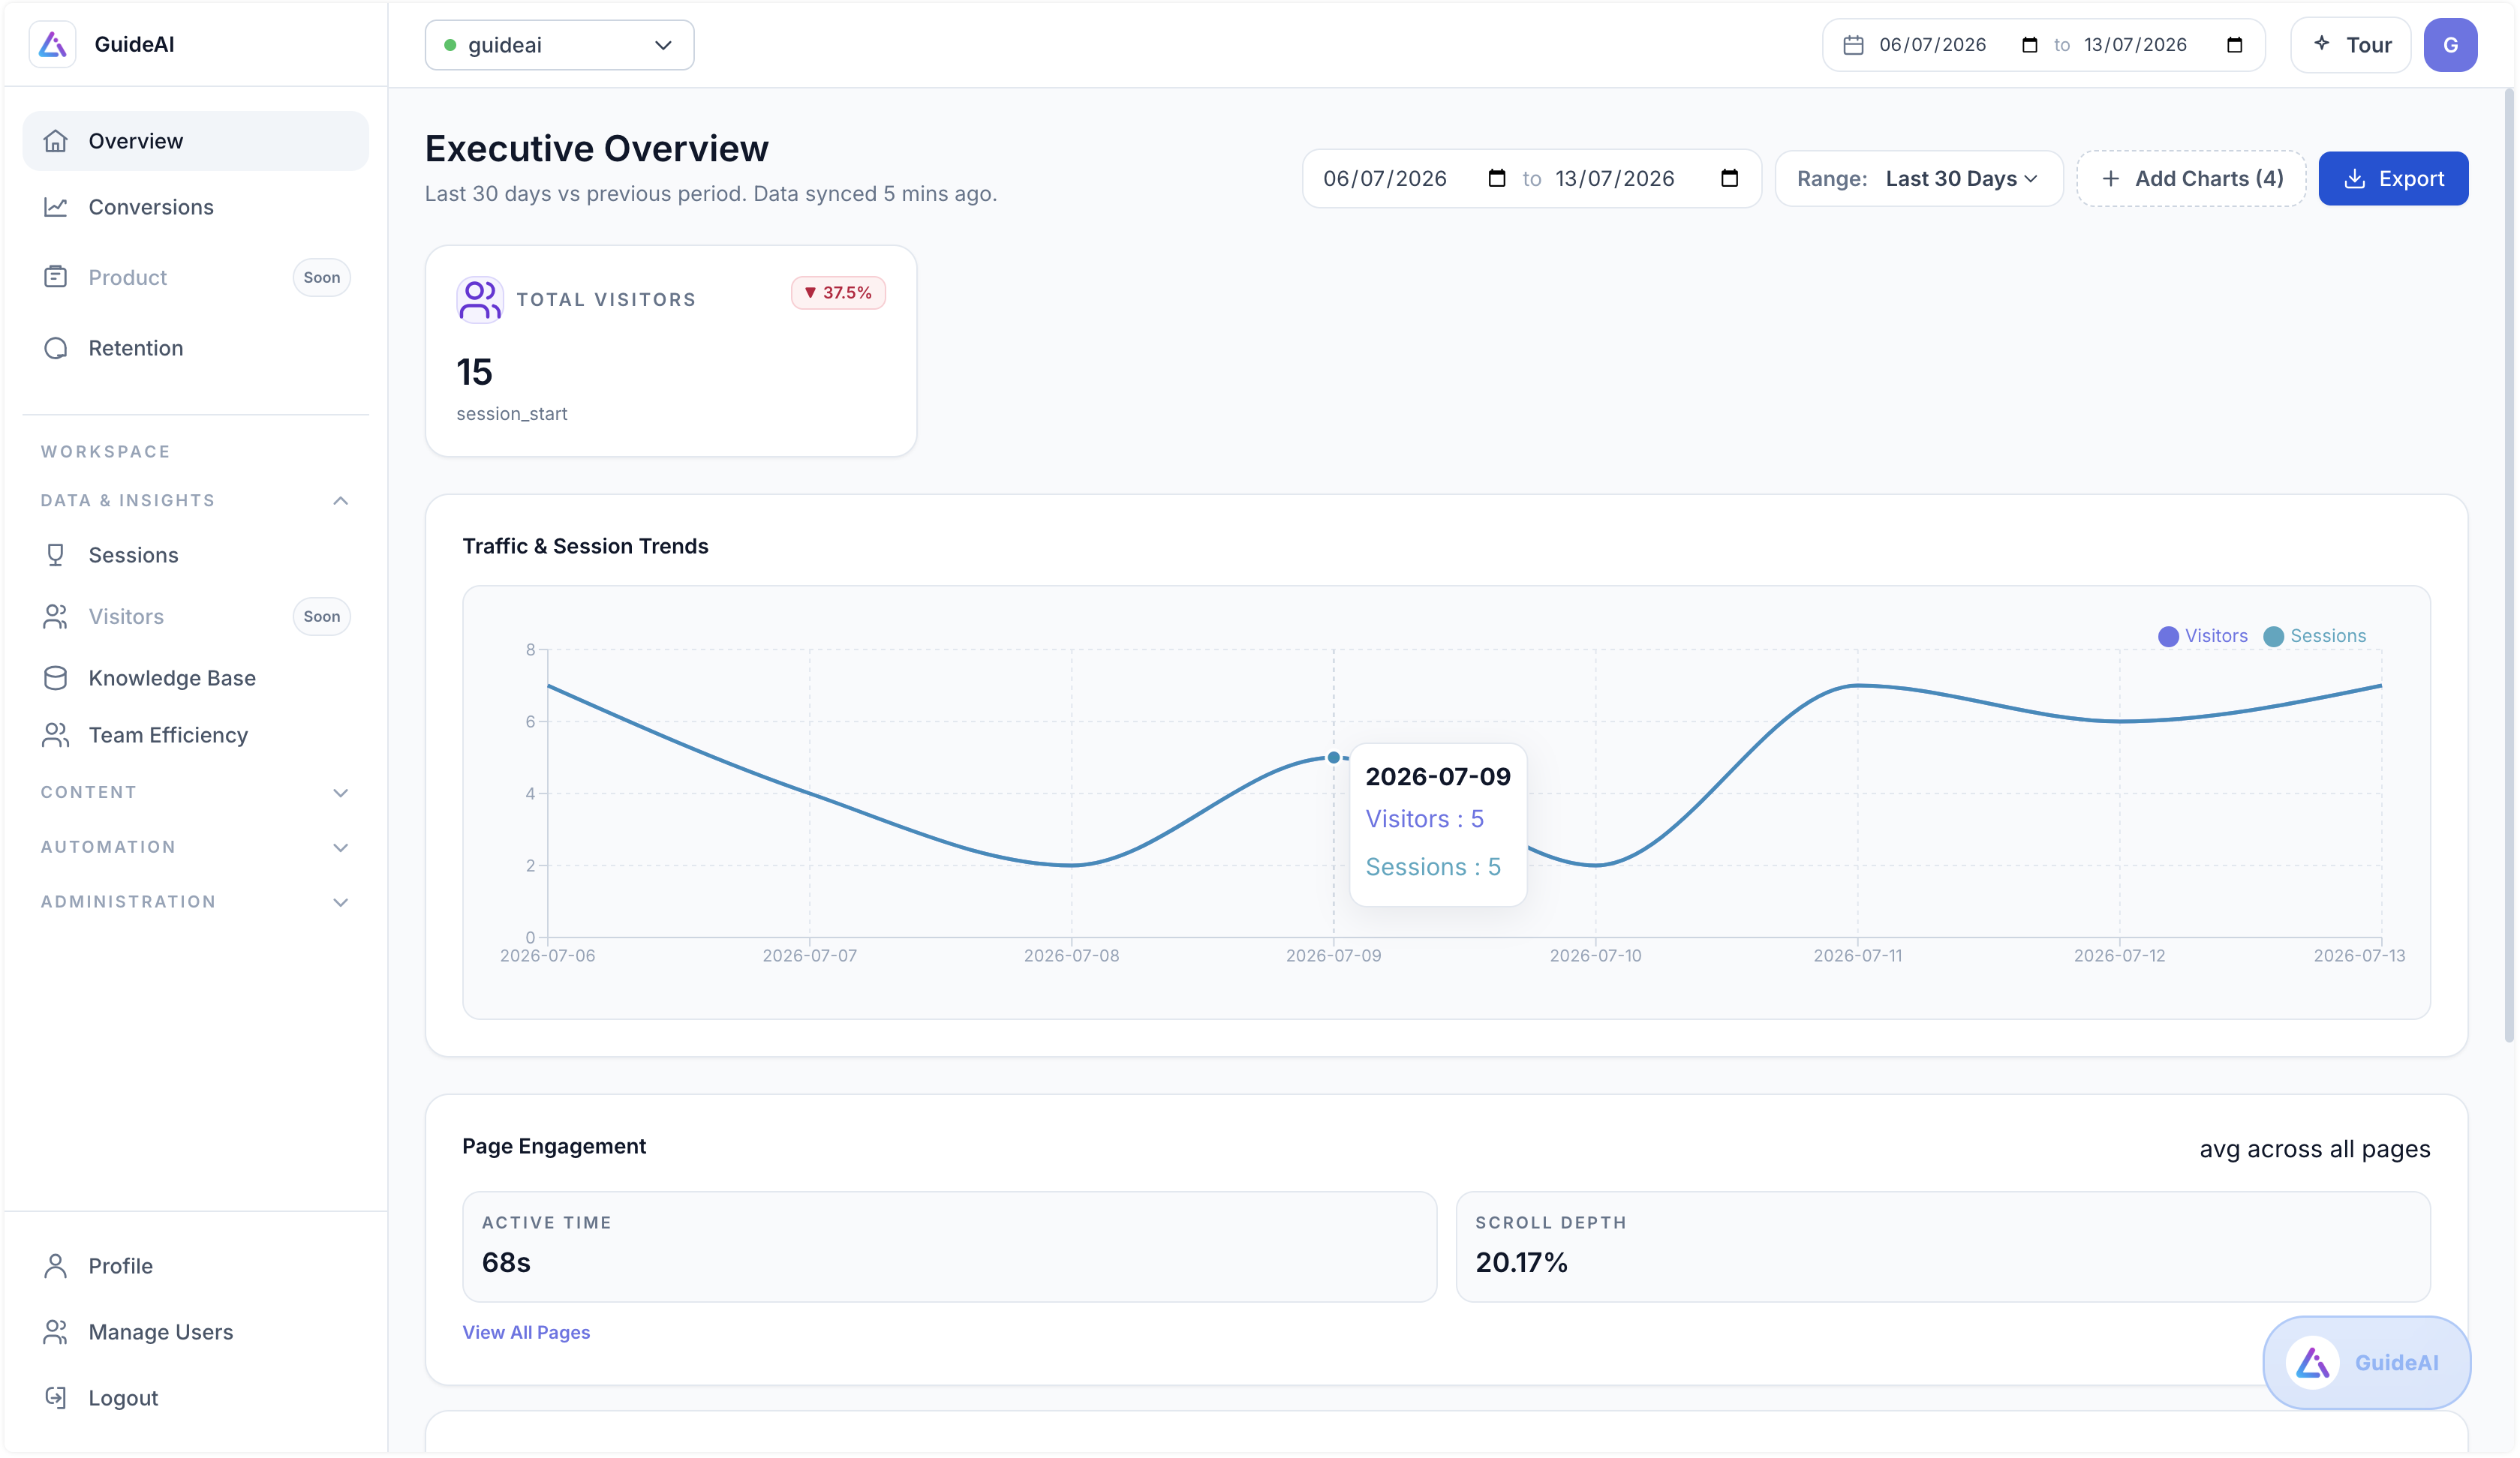Screen dimensions: 2520x1458
Task: Expand the Content section
Action: point(195,793)
